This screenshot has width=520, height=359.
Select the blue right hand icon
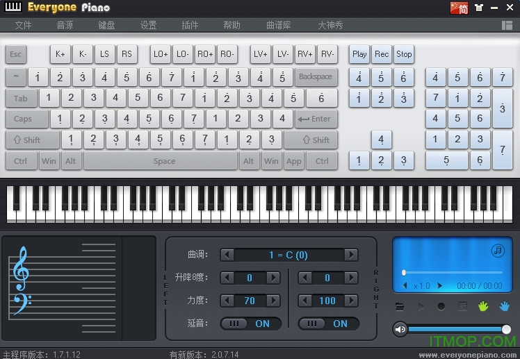[504, 306]
